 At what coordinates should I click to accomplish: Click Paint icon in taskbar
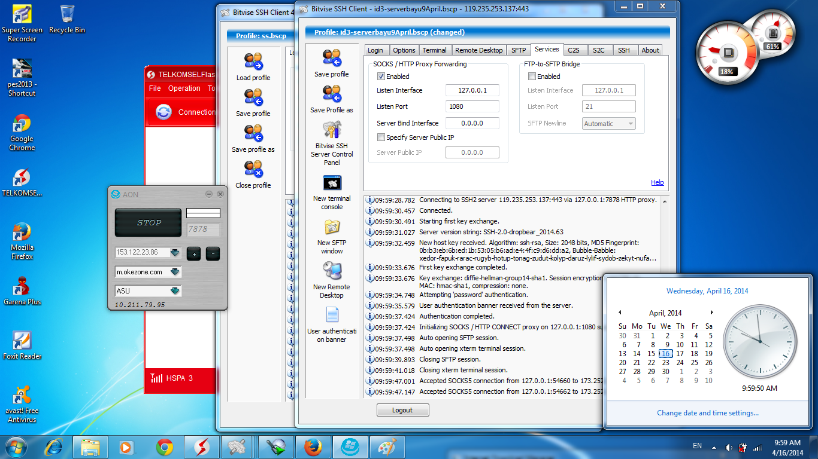387,447
